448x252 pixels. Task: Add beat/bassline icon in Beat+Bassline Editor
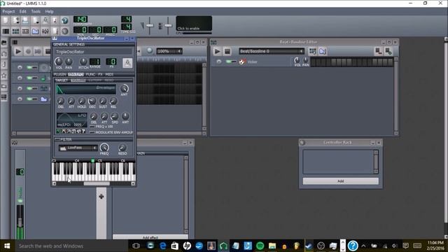pyautogui.click(x=313, y=51)
